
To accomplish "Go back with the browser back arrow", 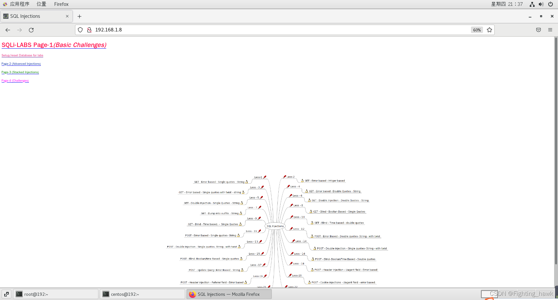I will pyautogui.click(x=8, y=30).
